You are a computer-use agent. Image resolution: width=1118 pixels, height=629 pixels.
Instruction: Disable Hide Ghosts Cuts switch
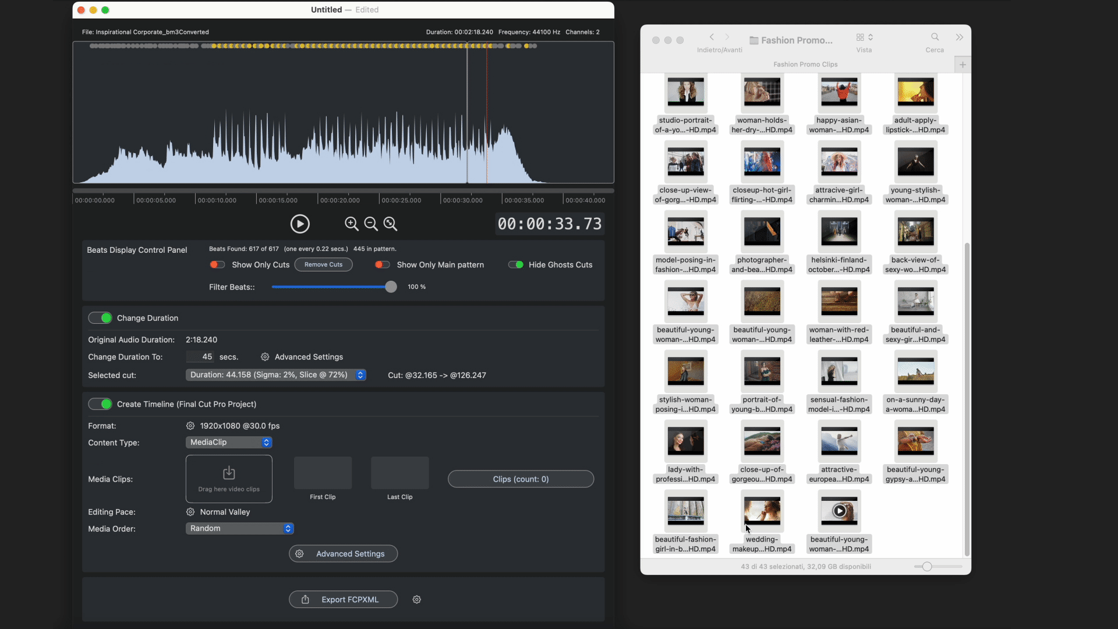coord(516,264)
